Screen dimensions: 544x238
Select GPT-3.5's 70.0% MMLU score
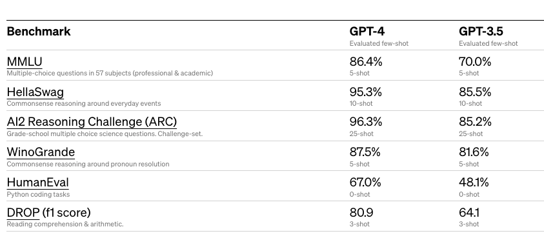[x=475, y=62]
